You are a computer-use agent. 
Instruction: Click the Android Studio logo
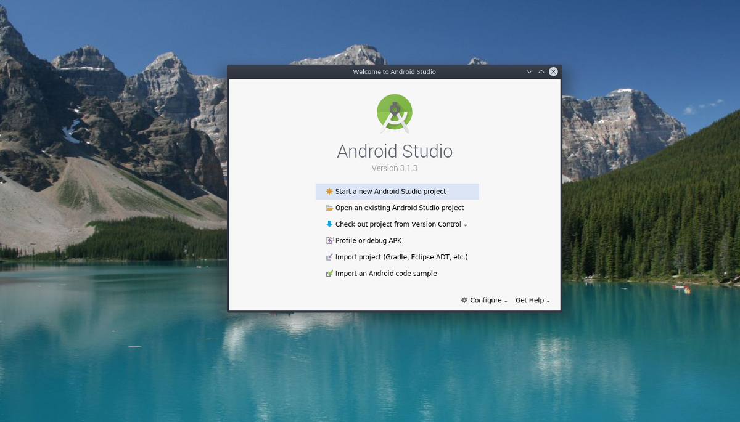coord(395,113)
